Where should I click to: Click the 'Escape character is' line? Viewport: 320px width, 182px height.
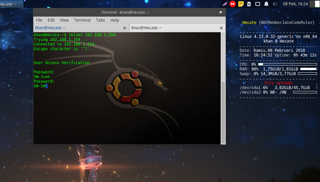click(63, 49)
